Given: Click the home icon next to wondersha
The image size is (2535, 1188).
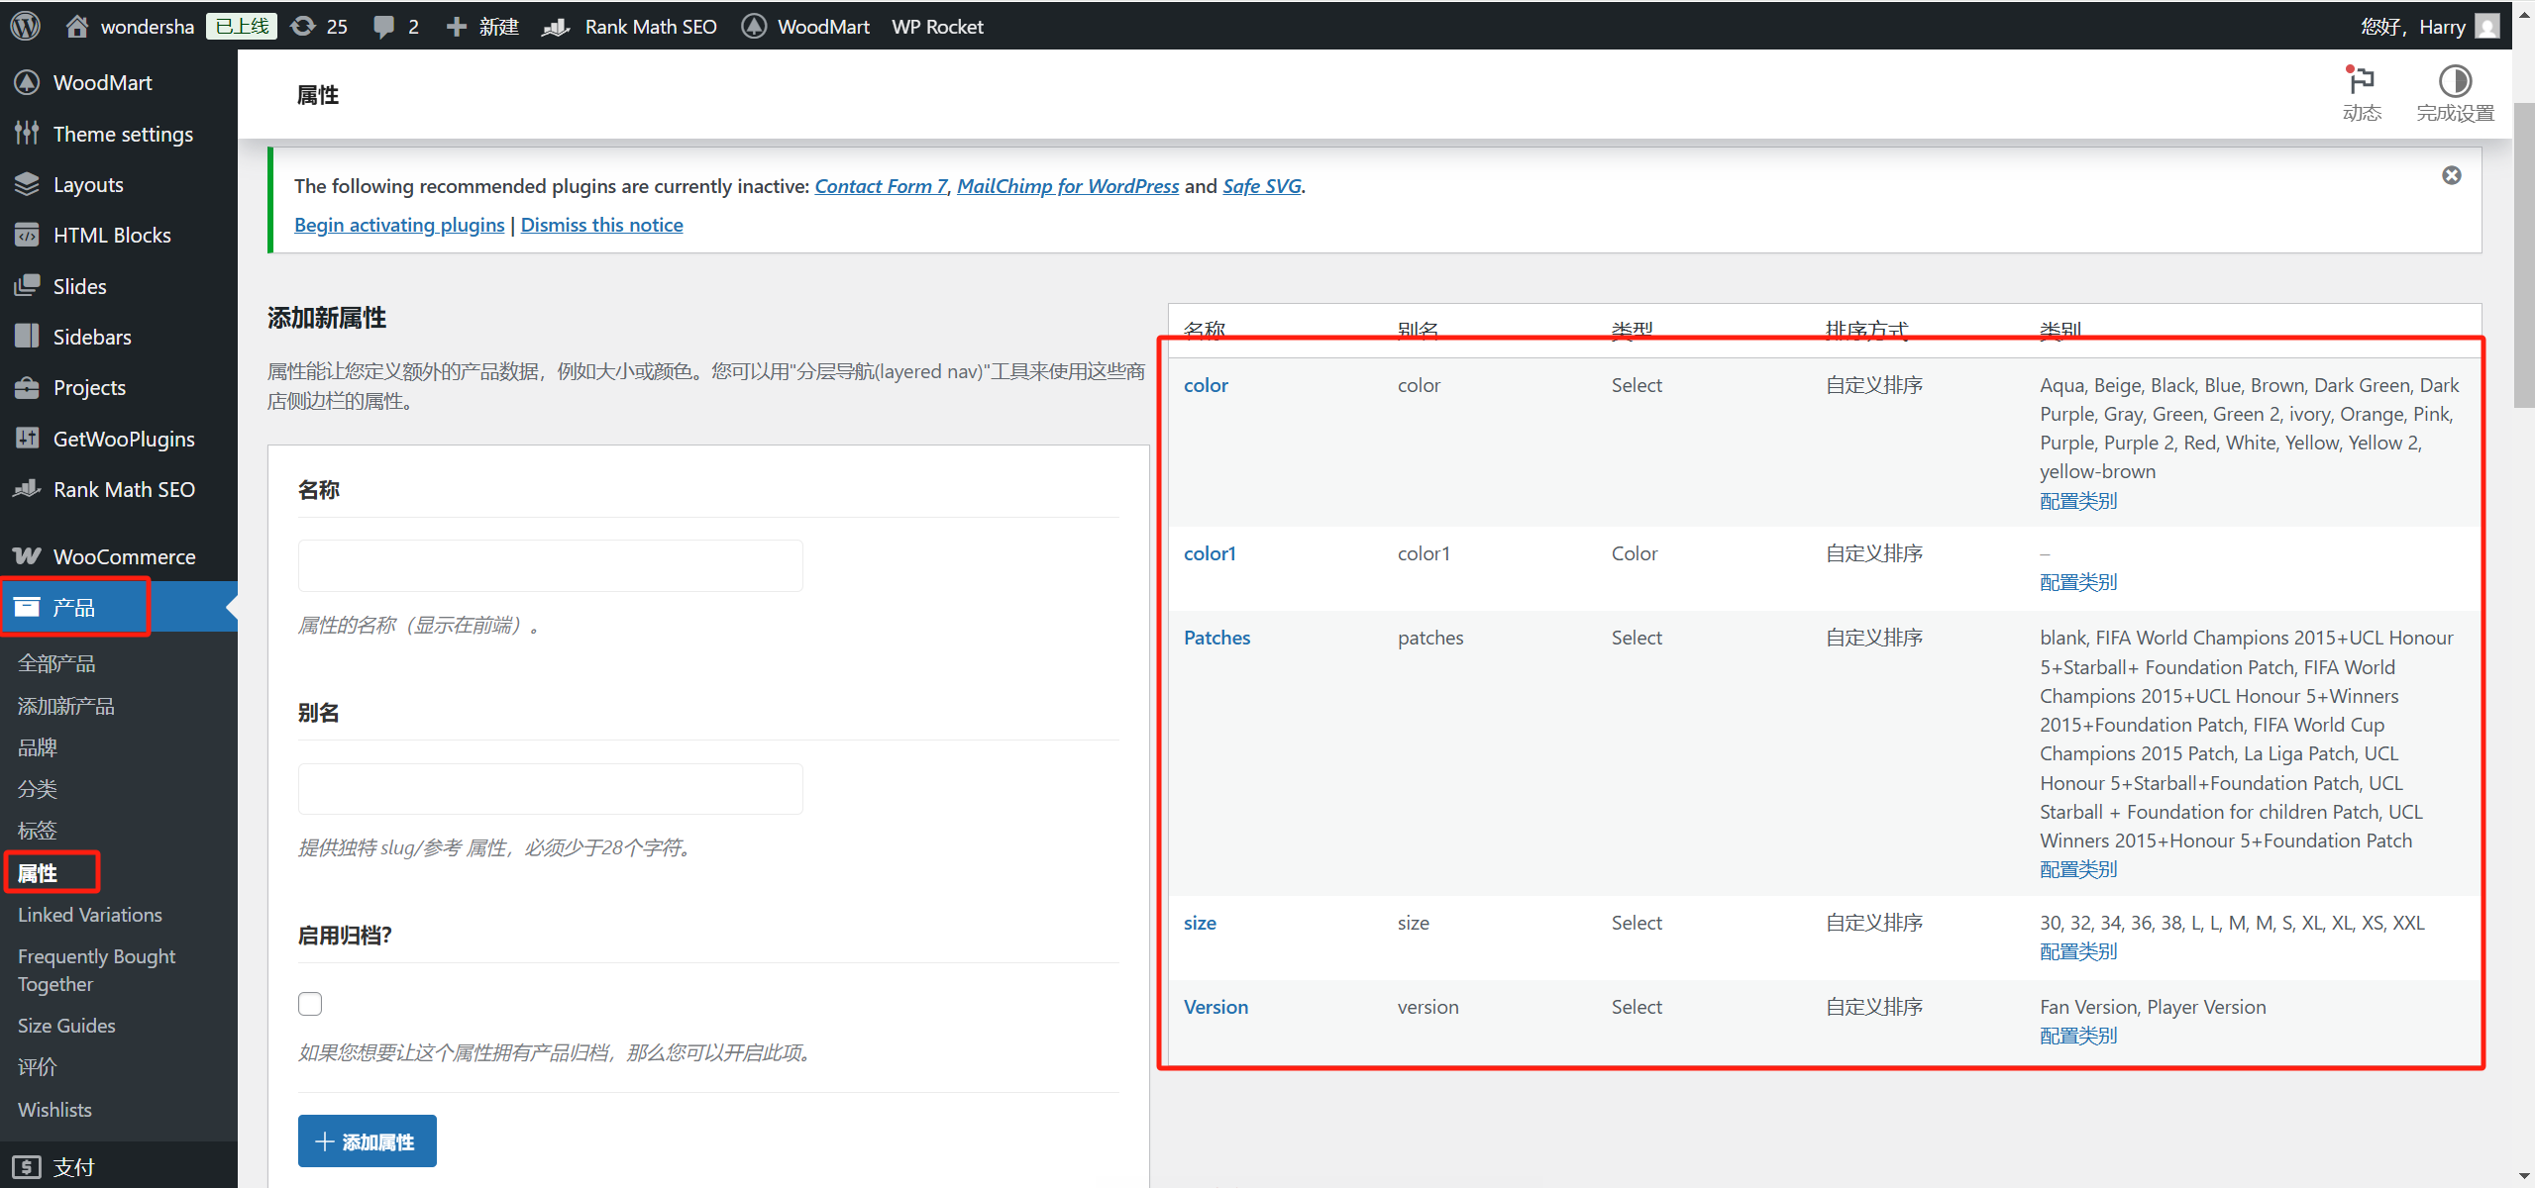Looking at the screenshot, I should (77, 26).
